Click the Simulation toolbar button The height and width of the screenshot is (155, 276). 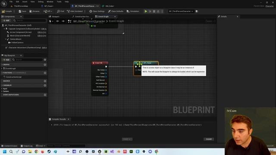click(133, 11)
